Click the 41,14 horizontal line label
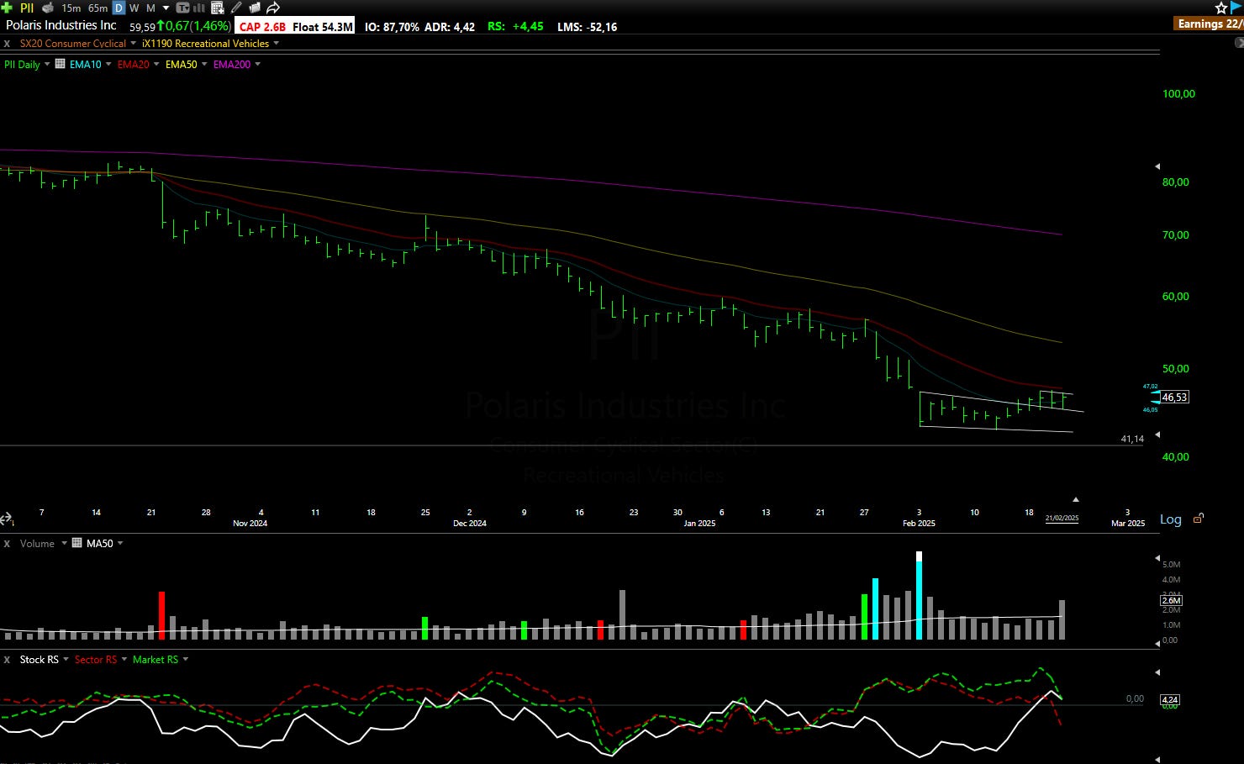Screen dimensions: 1244x764 (x=1132, y=439)
